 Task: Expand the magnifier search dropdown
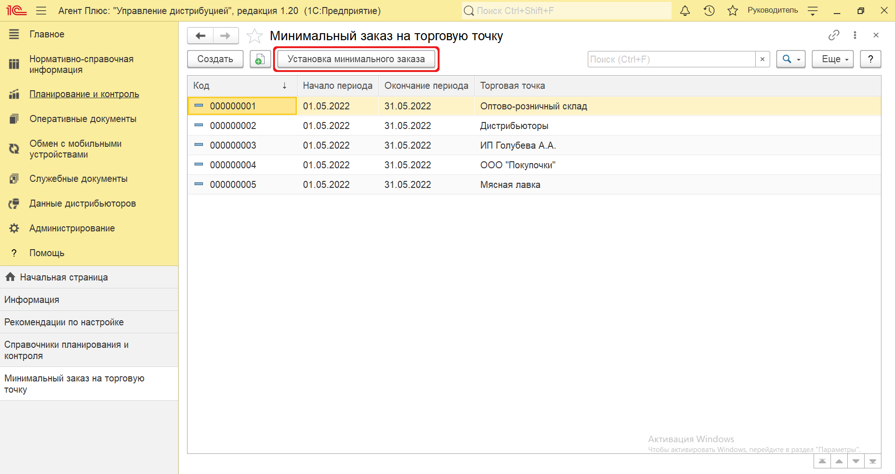click(791, 59)
